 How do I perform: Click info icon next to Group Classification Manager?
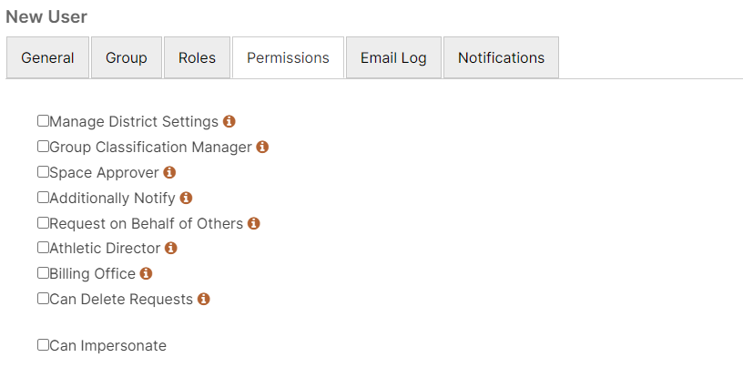point(262,147)
